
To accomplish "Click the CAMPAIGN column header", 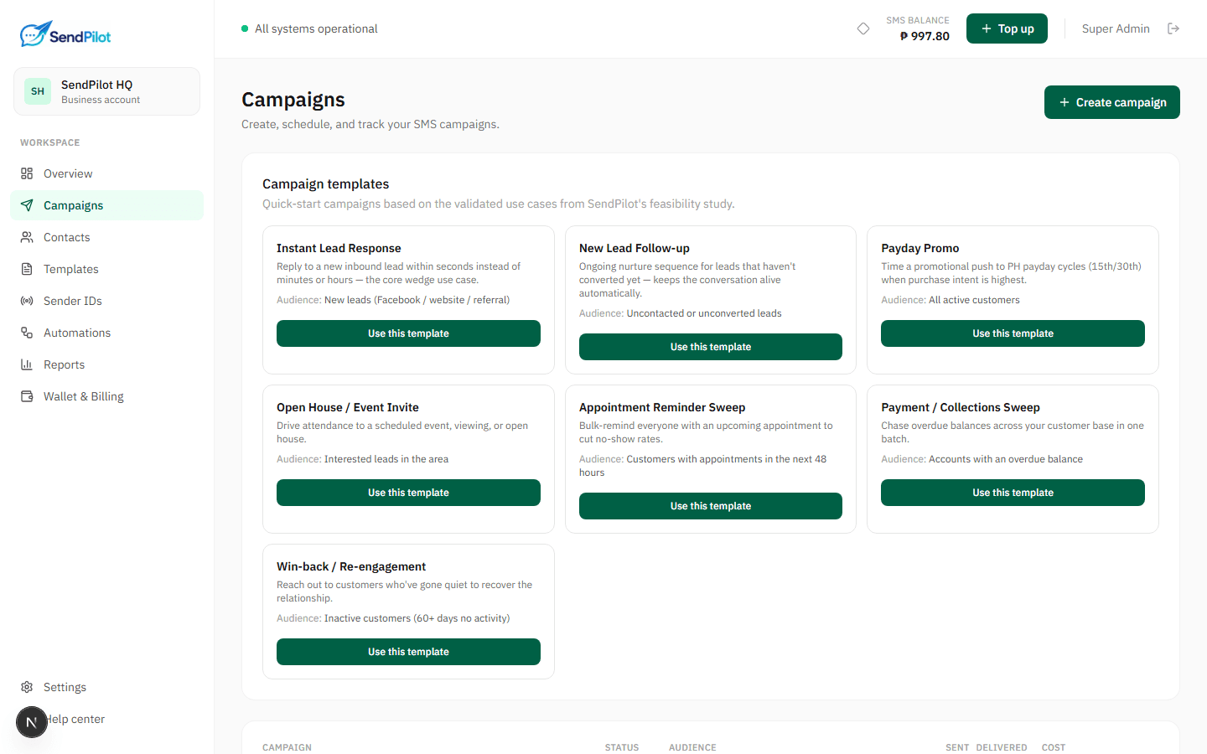I will coord(287,747).
